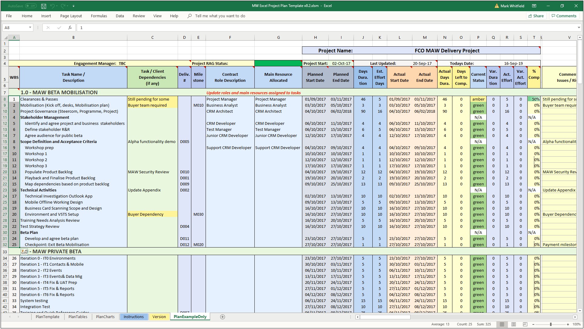
Task: Click the Undo icon in Quick Access Toolbar
Action: 52,5
